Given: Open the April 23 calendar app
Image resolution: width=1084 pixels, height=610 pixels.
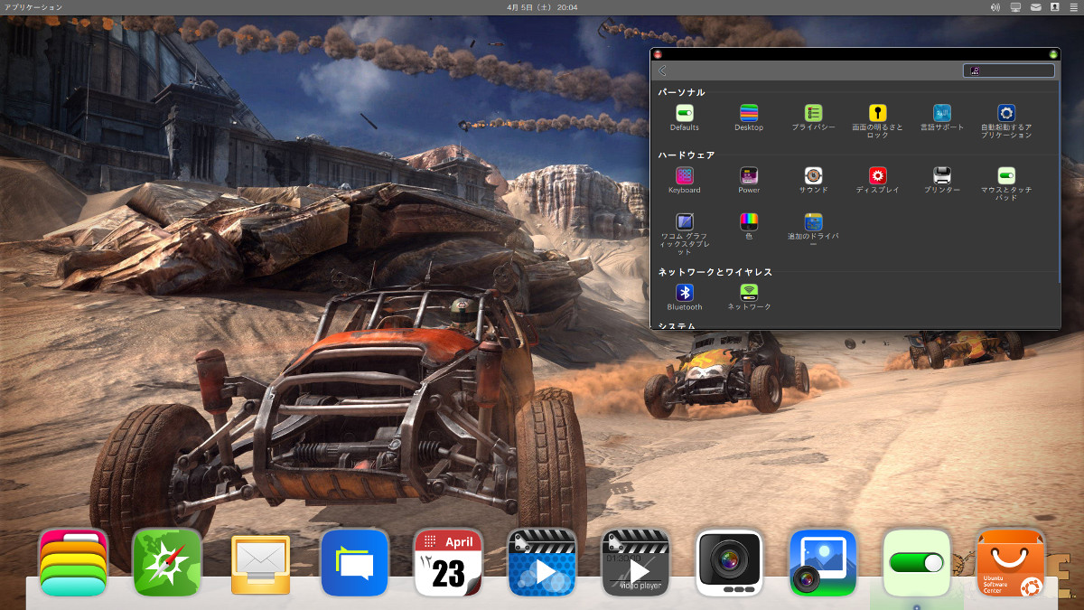Looking at the screenshot, I should point(449,562).
